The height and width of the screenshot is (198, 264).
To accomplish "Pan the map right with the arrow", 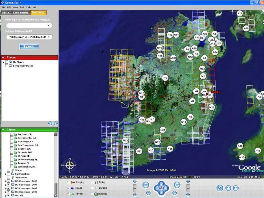I will click(x=166, y=188).
